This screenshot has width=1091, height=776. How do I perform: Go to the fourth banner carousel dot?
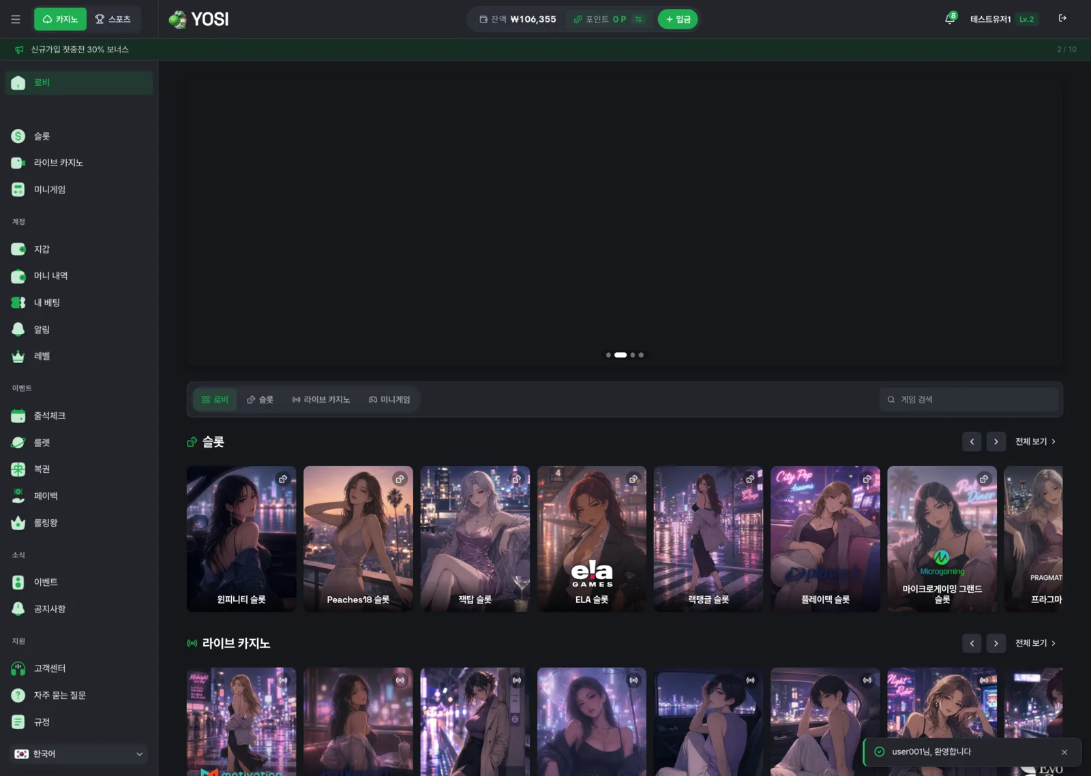[x=641, y=355]
